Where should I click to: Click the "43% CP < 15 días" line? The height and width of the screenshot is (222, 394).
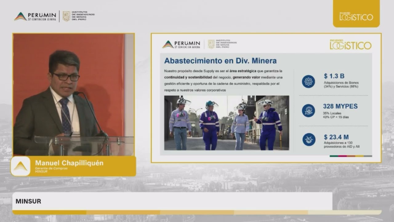click(x=336, y=117)
